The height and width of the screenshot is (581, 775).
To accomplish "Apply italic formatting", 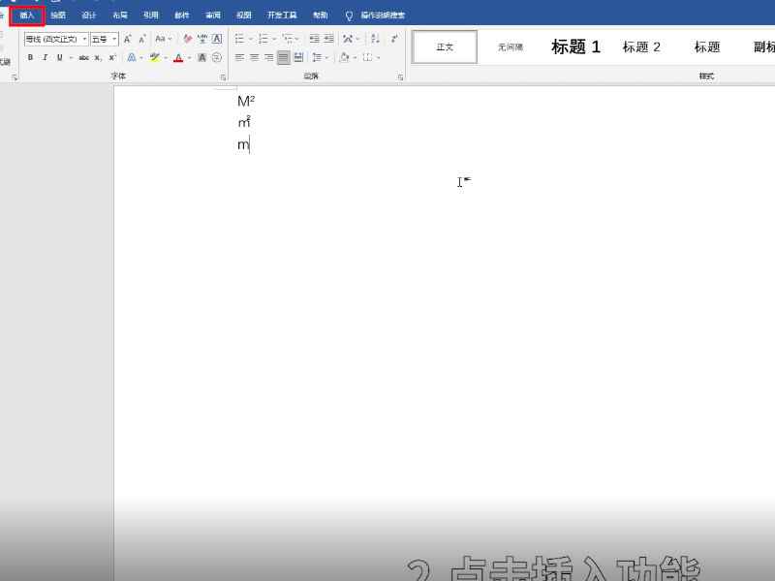I will [x=45, y=56].
